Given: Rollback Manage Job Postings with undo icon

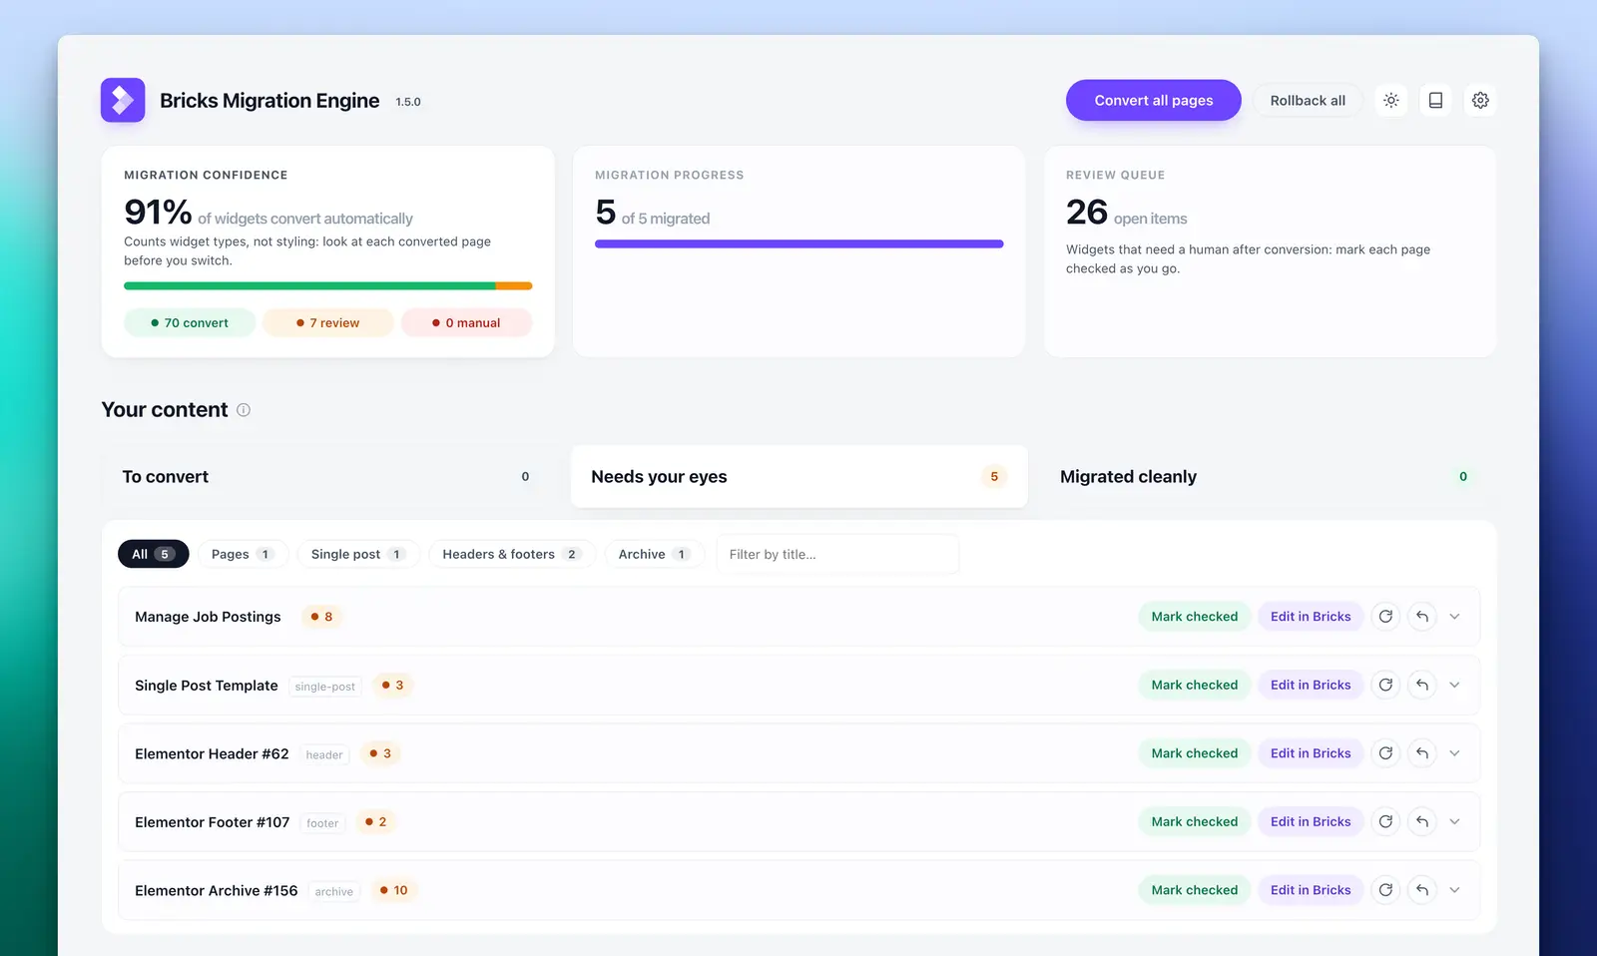Looking at the screenshot, I should click(1422, 617).
